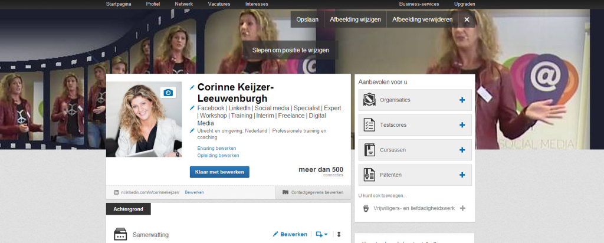
Task: Open the Vacatures menu item
Action: point(219,4)
